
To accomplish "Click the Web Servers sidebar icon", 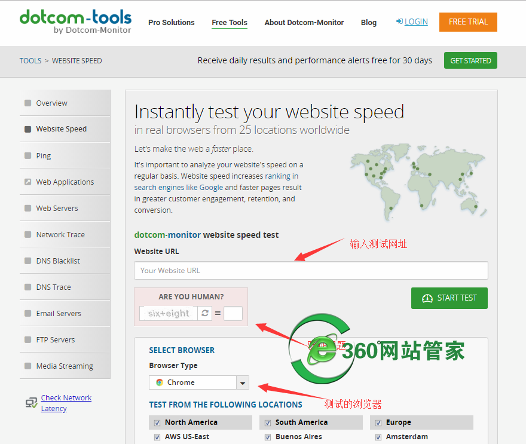I will (28, 208).
